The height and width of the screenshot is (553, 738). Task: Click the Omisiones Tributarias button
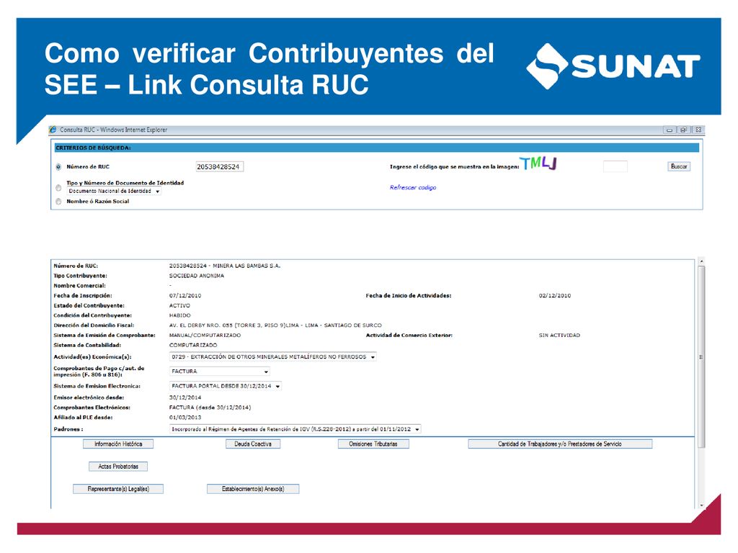click(373, 444)
